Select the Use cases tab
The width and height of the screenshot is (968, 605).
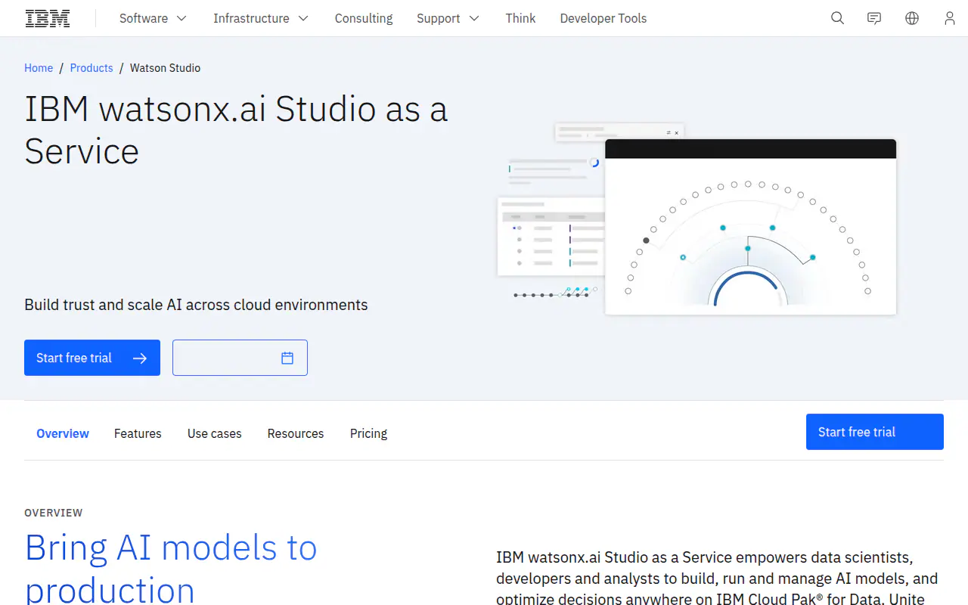pyautogui.click(x=215, y=433)
